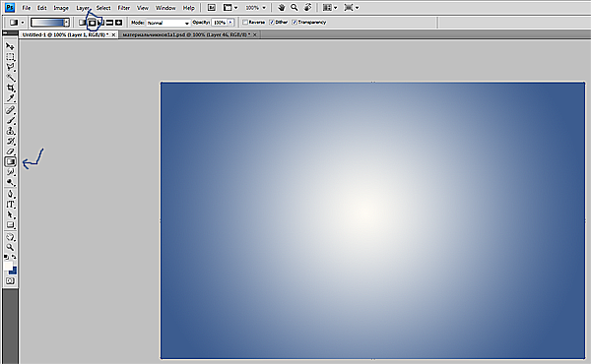The width and height of the screenshot is (591, 364).
Task: Swap foreground and background colors
Action: [x=14, y=257]
